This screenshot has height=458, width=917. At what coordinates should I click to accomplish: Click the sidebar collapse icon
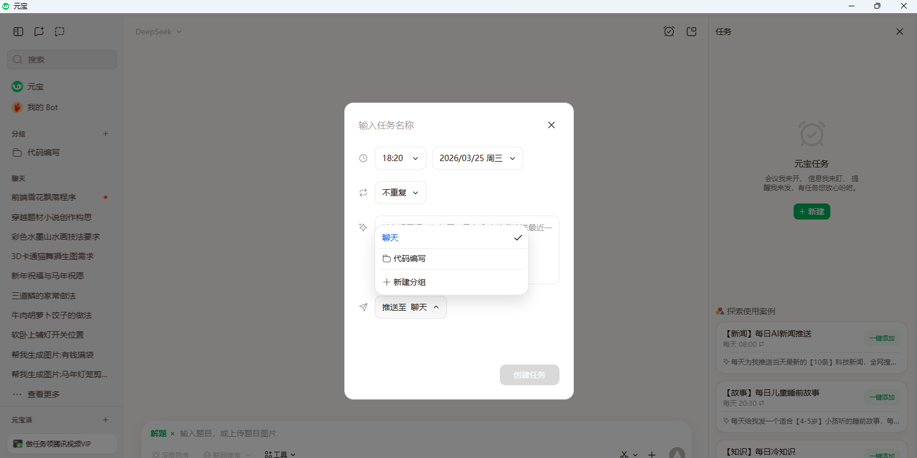(x=18, y=32)
